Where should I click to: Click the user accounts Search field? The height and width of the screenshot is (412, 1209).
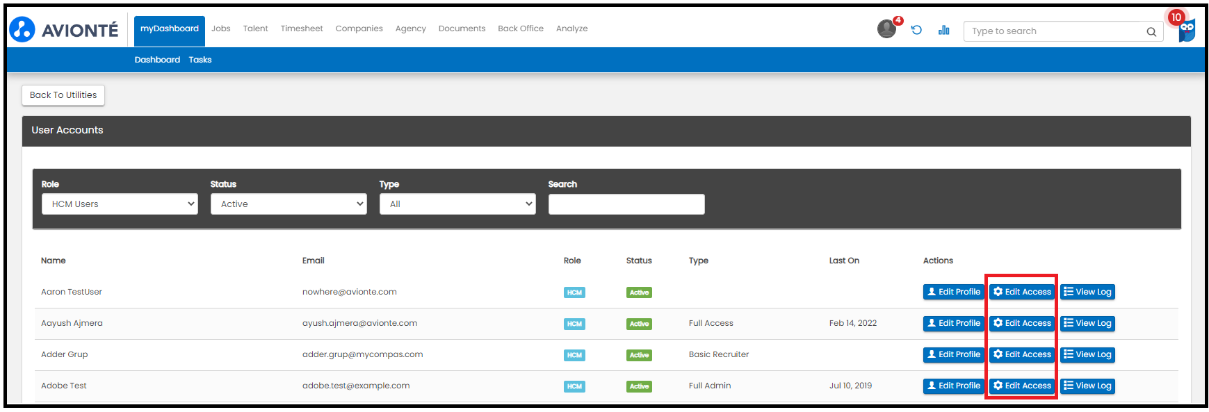pos(626,204)
